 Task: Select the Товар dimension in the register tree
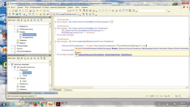[x=25, y=75]
